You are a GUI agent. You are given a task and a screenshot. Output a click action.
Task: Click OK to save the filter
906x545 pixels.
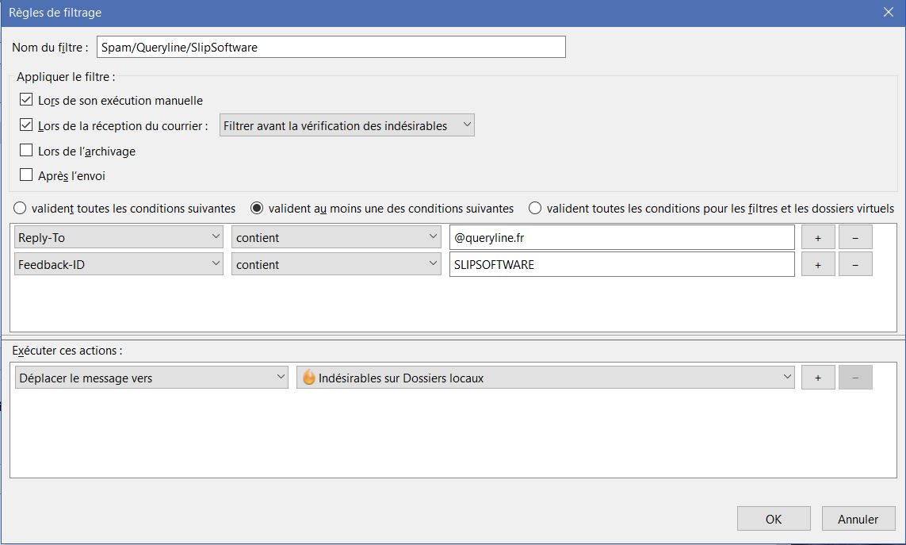tap(773, 519)
